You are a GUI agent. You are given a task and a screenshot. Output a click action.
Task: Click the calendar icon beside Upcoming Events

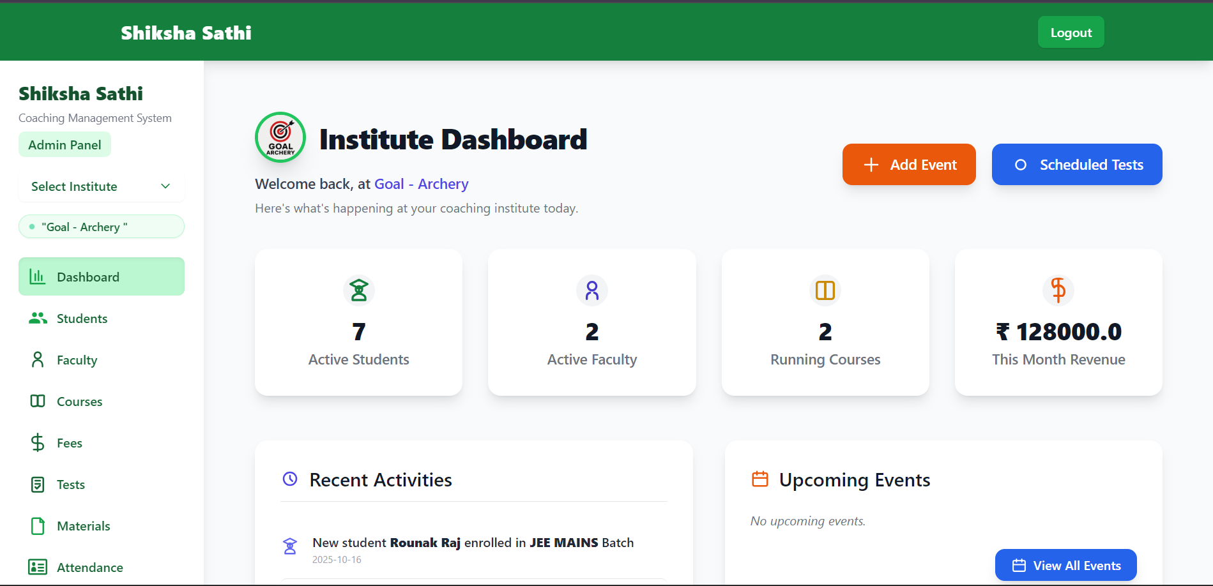click(760, 479)
